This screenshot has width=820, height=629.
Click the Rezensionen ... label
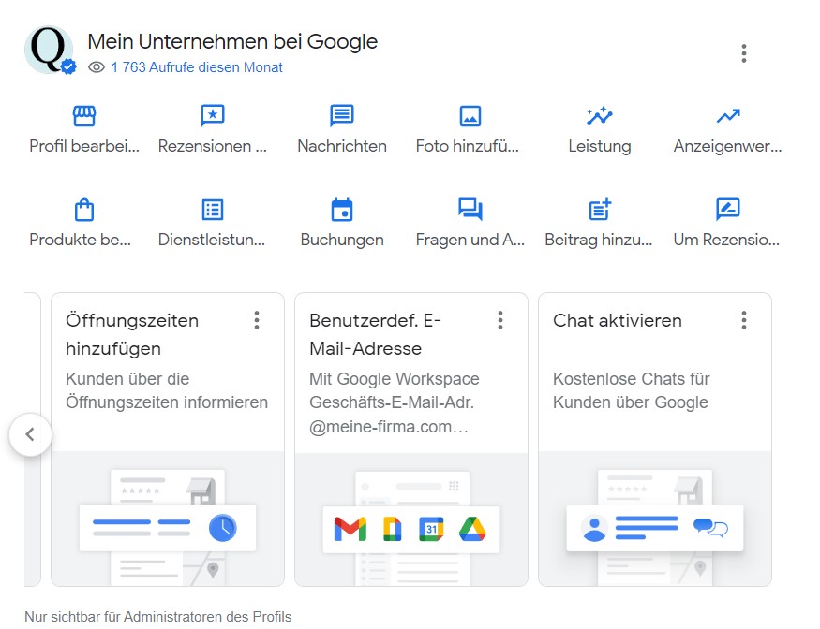pos(213,146)
